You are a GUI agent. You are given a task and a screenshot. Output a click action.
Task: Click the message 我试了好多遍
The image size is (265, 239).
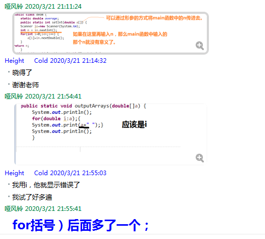tap(32, 197)
